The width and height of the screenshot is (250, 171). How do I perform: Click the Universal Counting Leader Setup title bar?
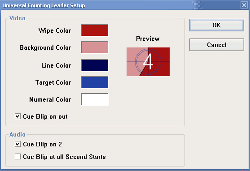(x=121, y=5)
